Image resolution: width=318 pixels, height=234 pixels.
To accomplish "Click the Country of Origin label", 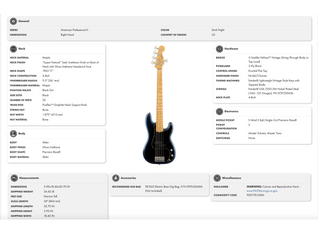I will [x=174, y=35].
